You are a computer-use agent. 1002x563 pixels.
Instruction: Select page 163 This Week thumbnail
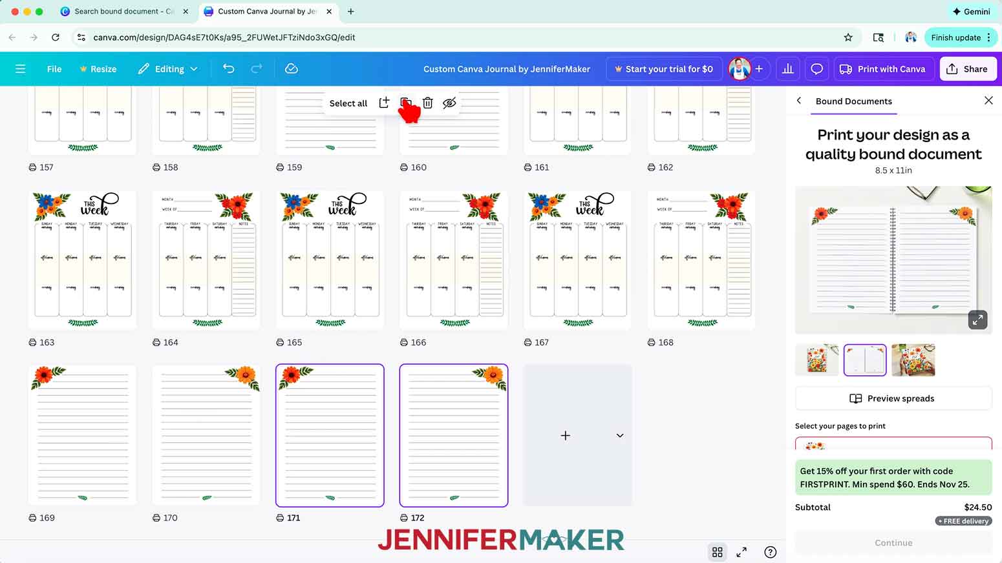82,260
